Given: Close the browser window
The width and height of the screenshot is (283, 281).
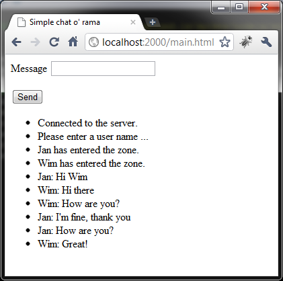Looking at the screenshot, I should 264,7.
